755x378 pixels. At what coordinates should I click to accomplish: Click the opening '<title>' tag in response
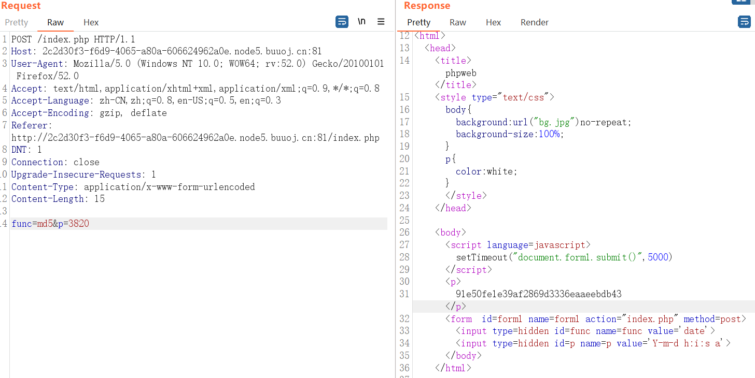click(x=453, y=61)
